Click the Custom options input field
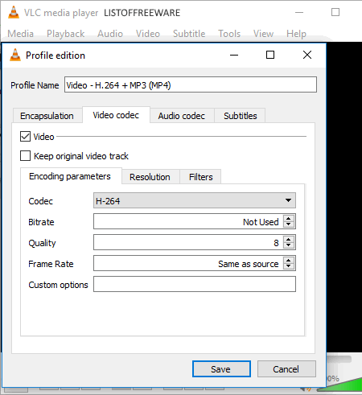Viewport: 362px width, 395px height. [x=195, y=284]
